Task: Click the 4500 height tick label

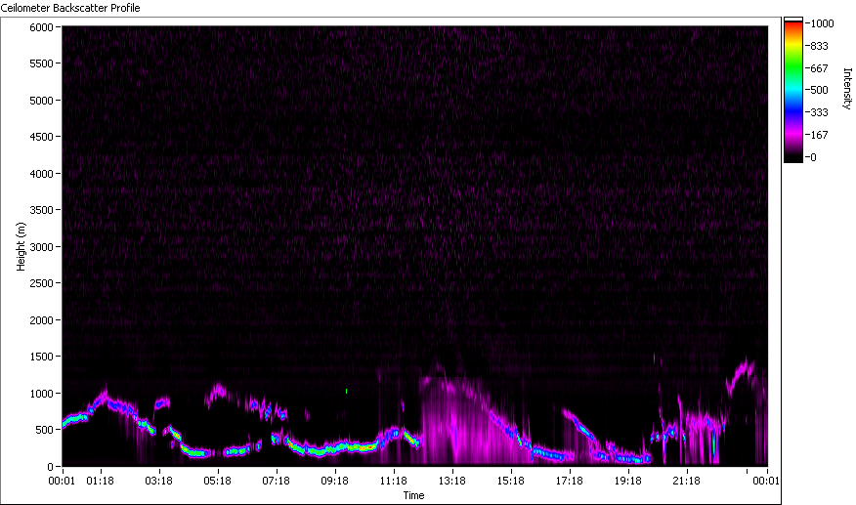Action: pyautogui.click(x=41, y=137)
